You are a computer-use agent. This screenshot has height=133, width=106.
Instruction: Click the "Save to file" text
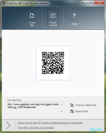click(81, 111)
